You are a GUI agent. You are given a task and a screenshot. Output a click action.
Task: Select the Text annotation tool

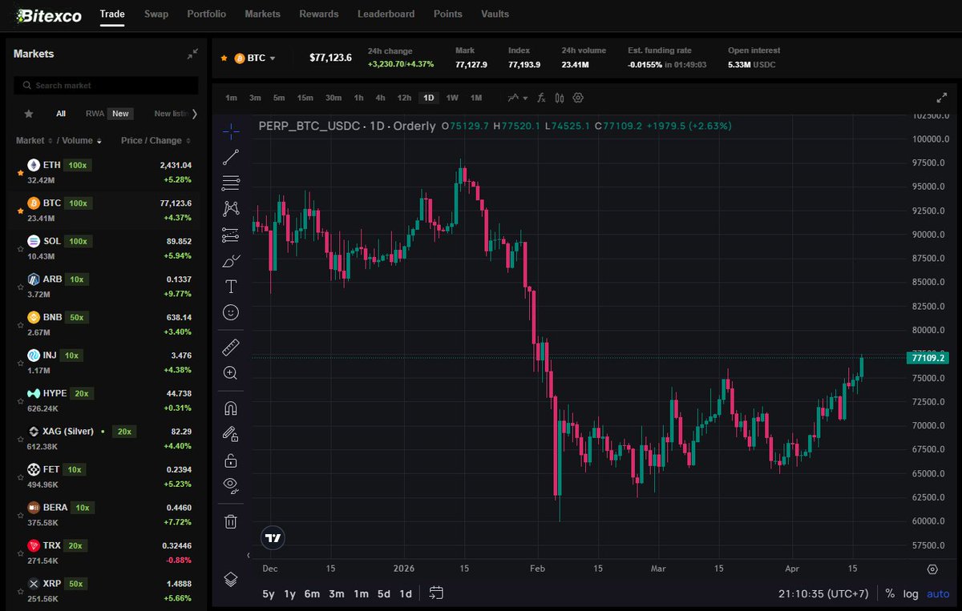(x=231, y=287)
